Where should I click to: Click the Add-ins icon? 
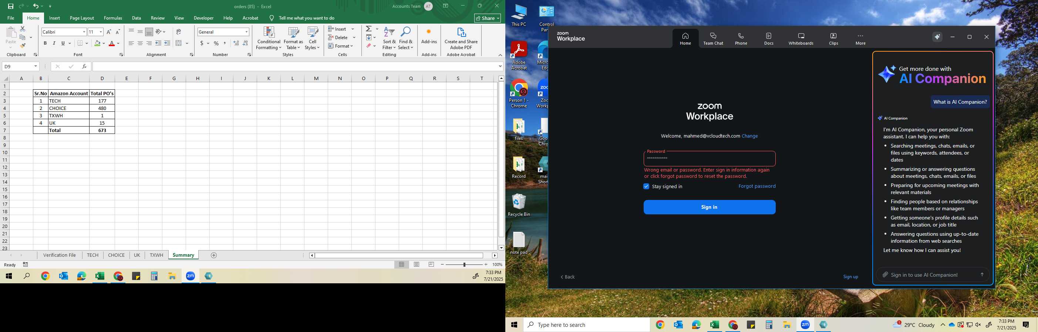tap(429, 36)
